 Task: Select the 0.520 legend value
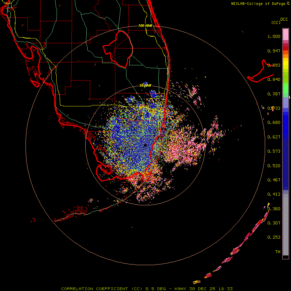(274, 166)
